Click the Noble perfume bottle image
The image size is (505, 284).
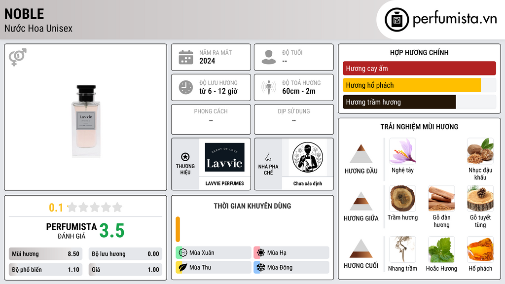[86, 121]
